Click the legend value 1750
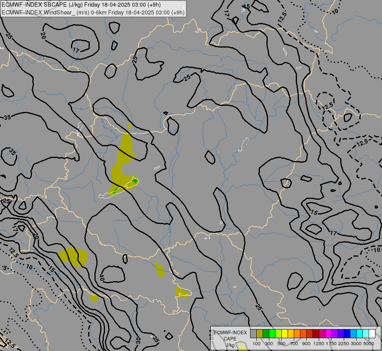The width and height of the screenshot is (382, 351). point(331,344)
